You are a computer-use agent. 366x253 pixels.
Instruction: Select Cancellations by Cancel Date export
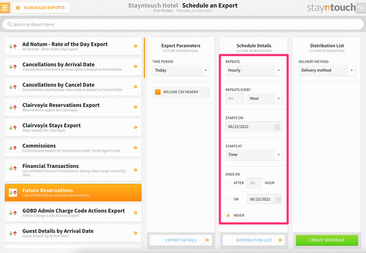73,87
